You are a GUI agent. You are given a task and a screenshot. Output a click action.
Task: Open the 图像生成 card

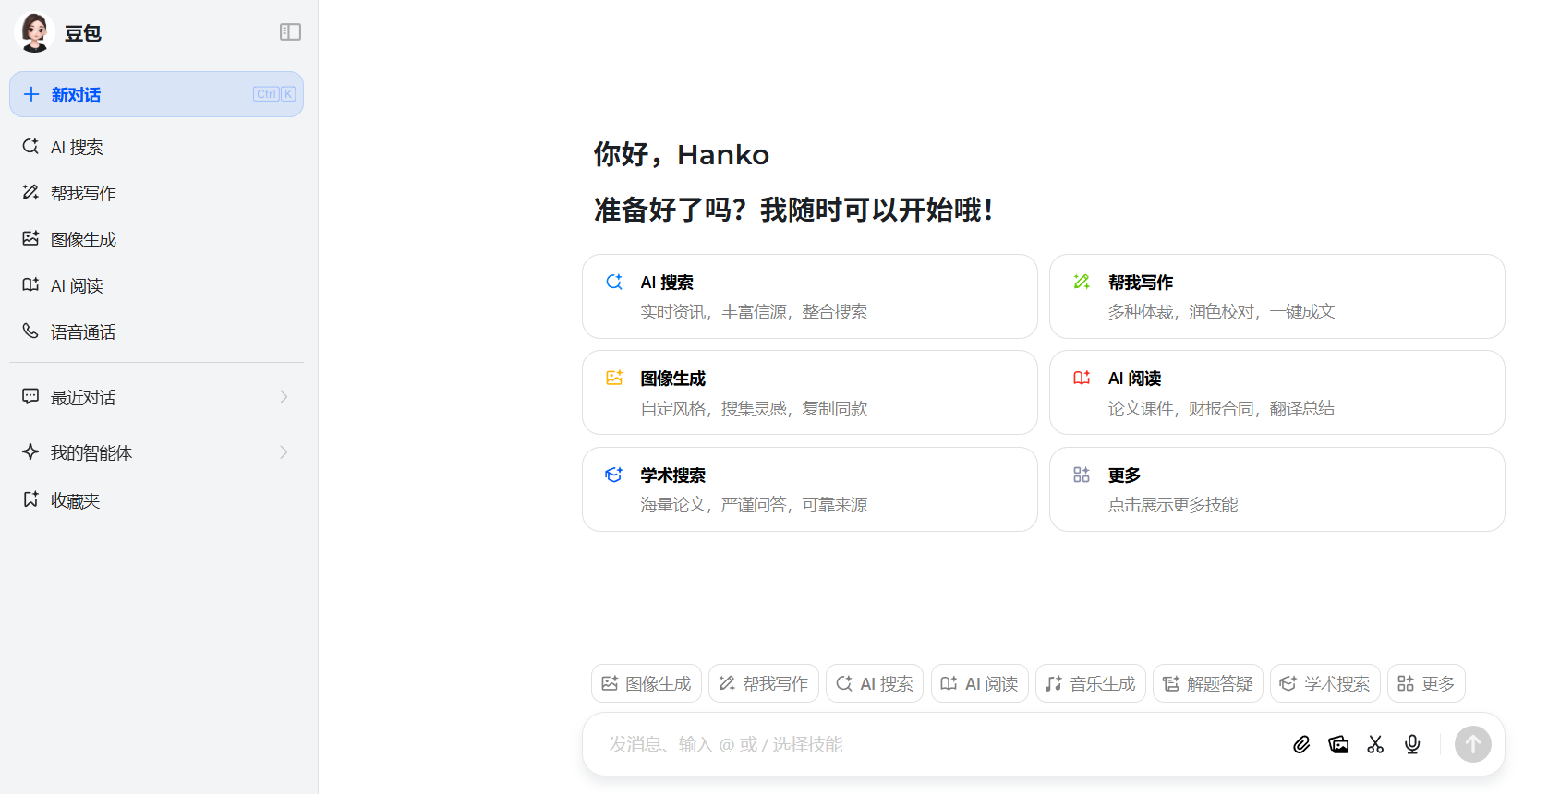(810, 392)
